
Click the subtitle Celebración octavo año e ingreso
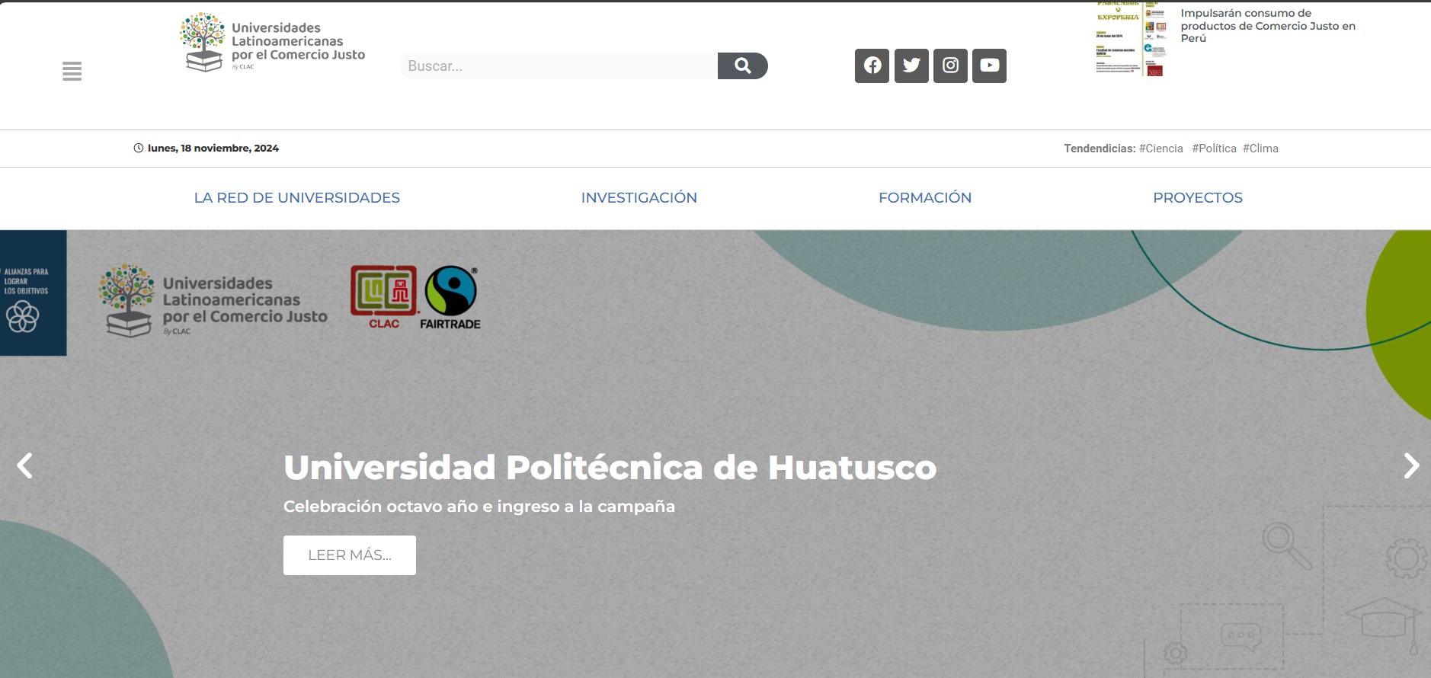pos(479,507)
